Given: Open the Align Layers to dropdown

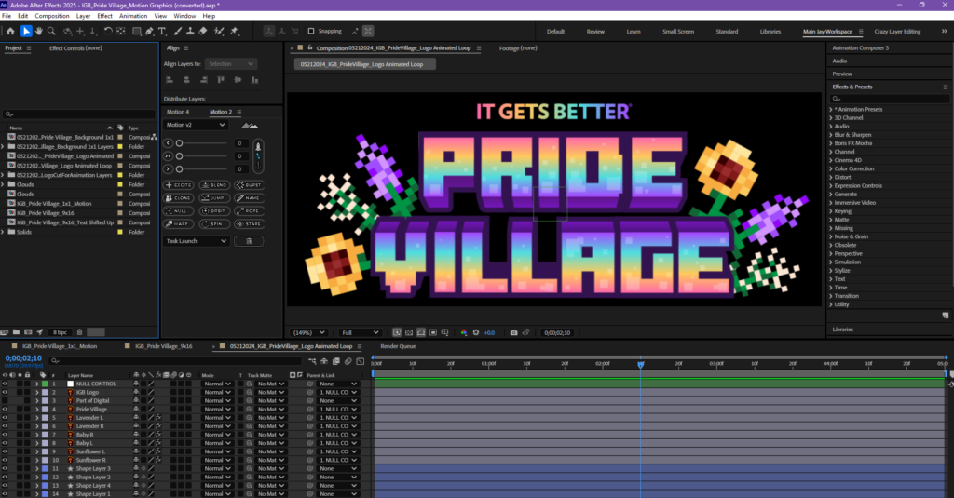Looking at the screenshot, I should click(231, 64).
